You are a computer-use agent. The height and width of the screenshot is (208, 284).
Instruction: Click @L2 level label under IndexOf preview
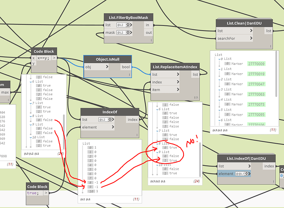[82, 199]
